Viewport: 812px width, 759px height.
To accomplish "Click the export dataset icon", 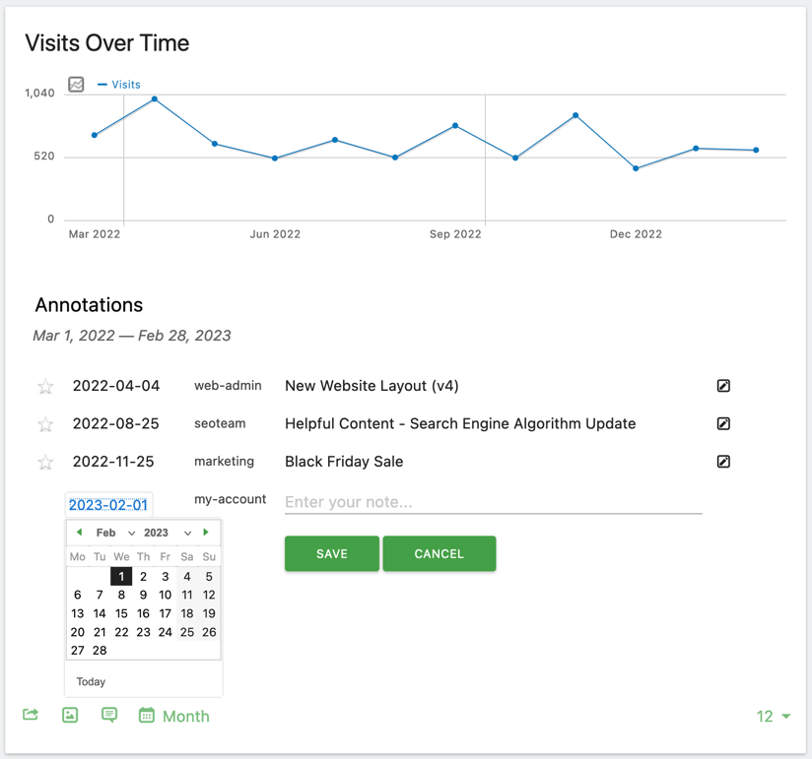I will (x=31, y=715).
